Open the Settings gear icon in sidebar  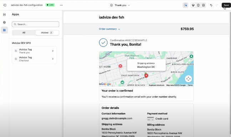pyautogui.click(x=4, y=22)
